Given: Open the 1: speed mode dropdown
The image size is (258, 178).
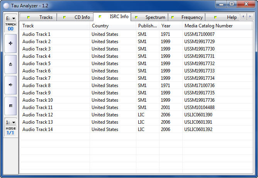Looking at the screenshot, I should [10, 122].
